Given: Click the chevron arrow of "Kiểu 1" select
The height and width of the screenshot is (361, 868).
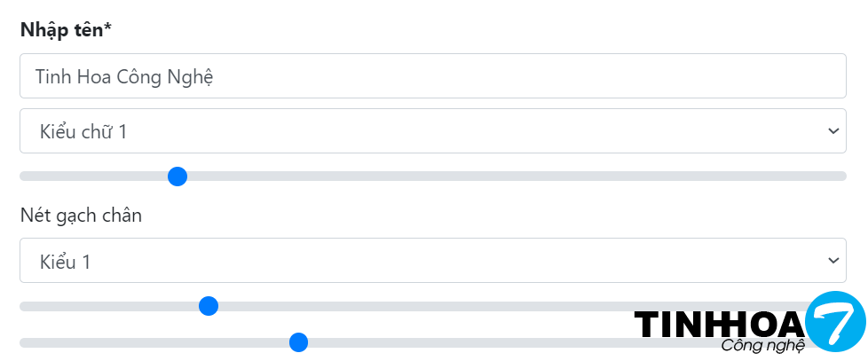Looking at the screenshot, I should tap(832, 261).
